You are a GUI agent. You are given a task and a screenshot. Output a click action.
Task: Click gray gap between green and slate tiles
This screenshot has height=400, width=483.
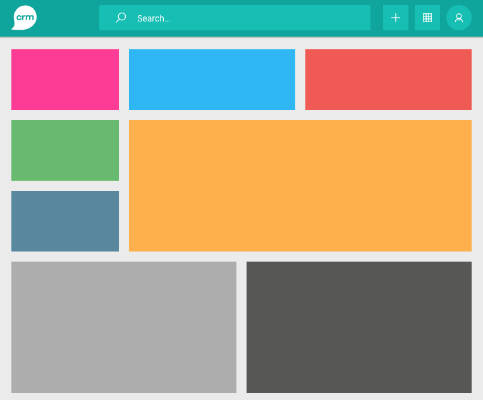(x=65, y=186)
